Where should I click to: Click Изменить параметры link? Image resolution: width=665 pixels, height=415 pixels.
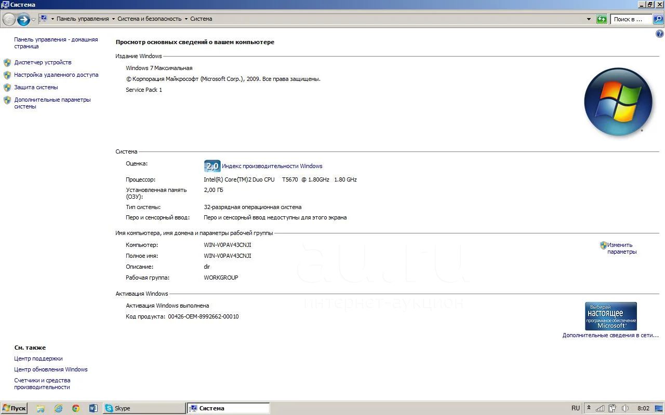(621, 248)
